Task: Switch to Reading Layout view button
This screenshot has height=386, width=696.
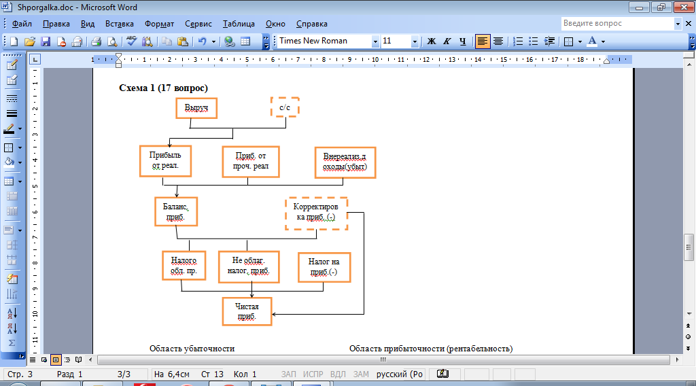Action: tap(79, 359)
